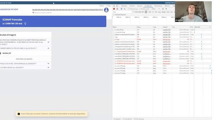Screen dimensions: 214x120
Task: Filter requests by Img type
Action: tap(159, 12)
